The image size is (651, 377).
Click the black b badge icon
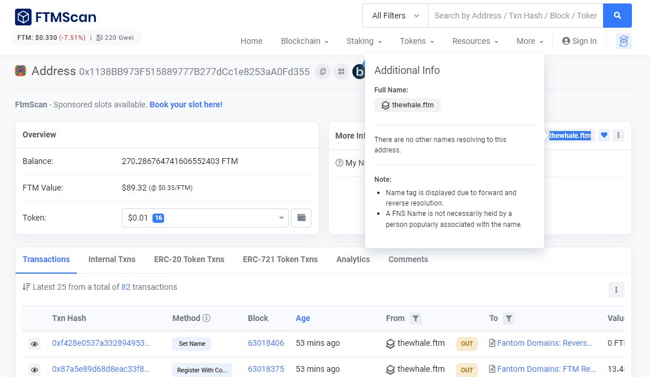pyautogui.click(x=359, y=72)
